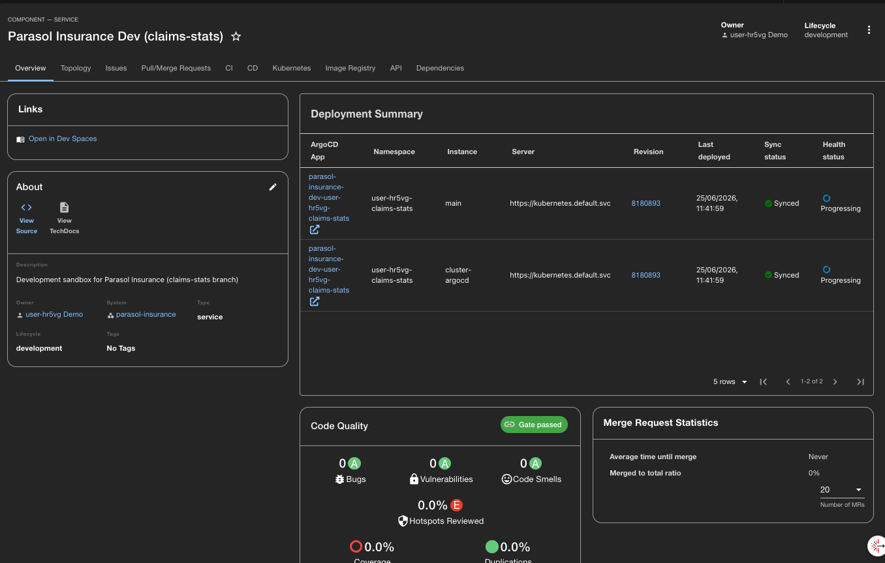Click the Gate passed badge
This screenshot has height=563, width=885.
tap(534, 425)
